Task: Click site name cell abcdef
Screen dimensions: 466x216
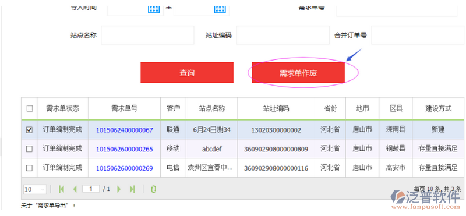Action: [x=212, y=149]
